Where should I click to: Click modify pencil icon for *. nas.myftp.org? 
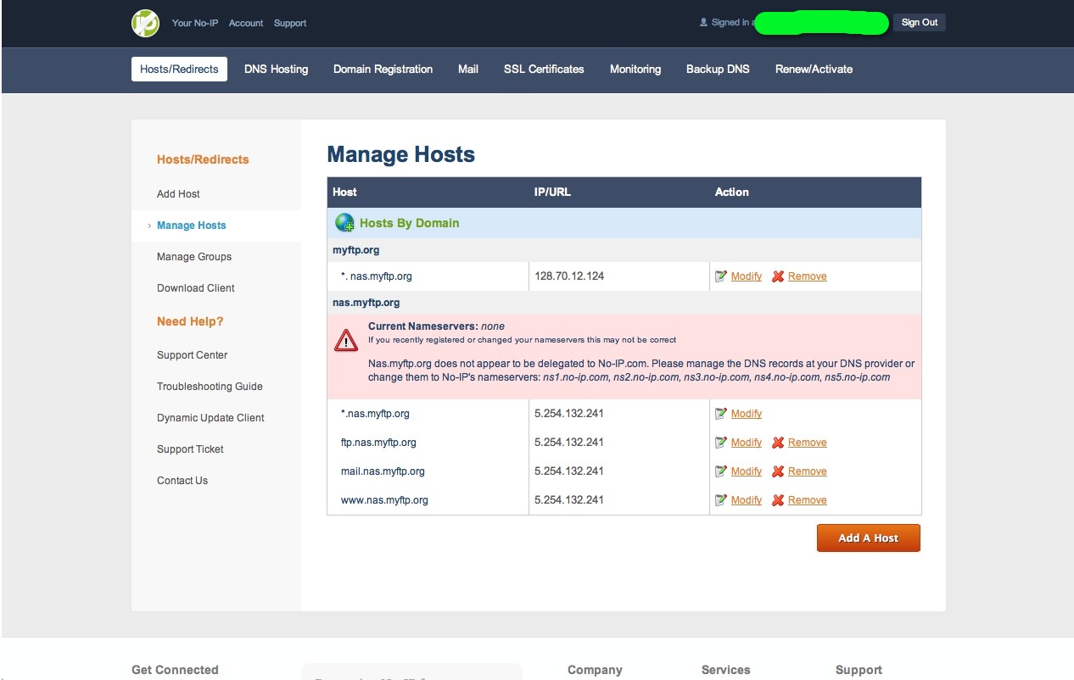click(x=721, y=276)
